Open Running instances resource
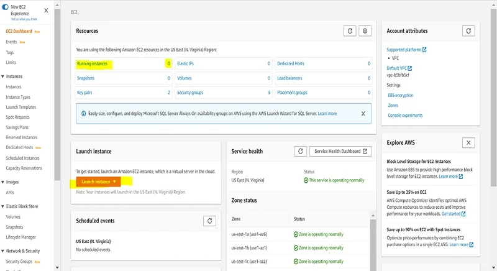This screenshot has height=271, width=497. point(92,63)
